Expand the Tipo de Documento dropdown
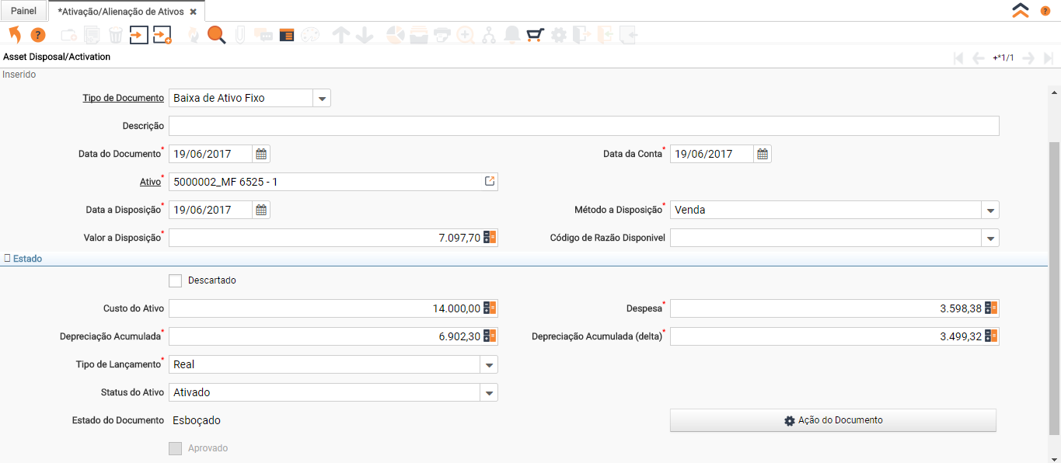The image size is (1061, 463). (323, 99)
